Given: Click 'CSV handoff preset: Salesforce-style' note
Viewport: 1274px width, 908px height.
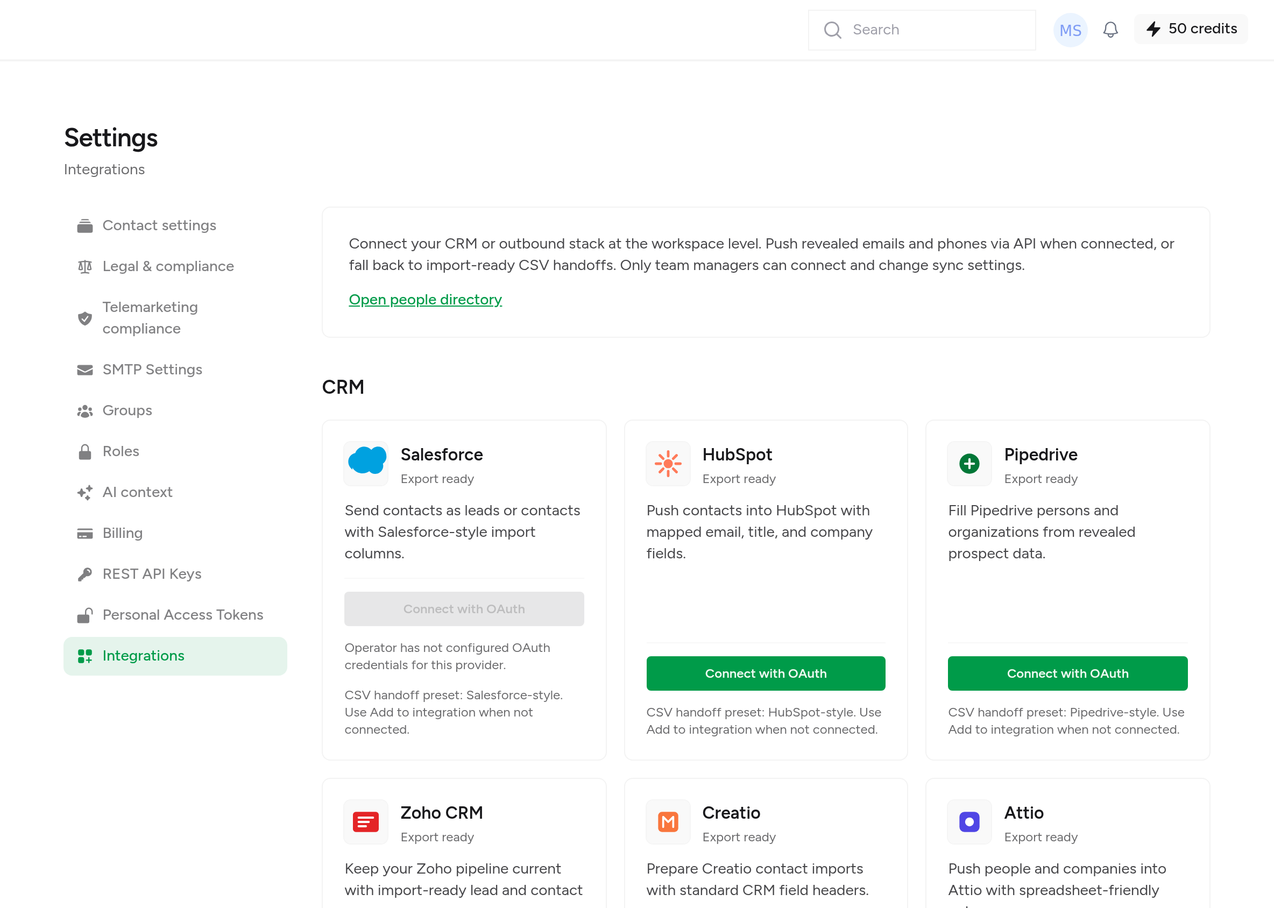Looking at the screenshot, I should point(454,712).
